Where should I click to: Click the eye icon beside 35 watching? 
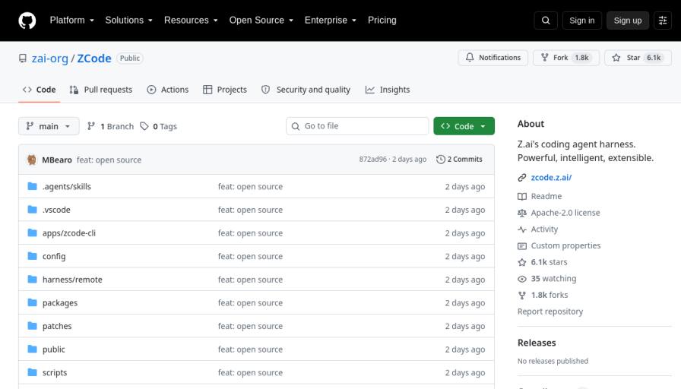pyautogui.click(x=521, y=279)
